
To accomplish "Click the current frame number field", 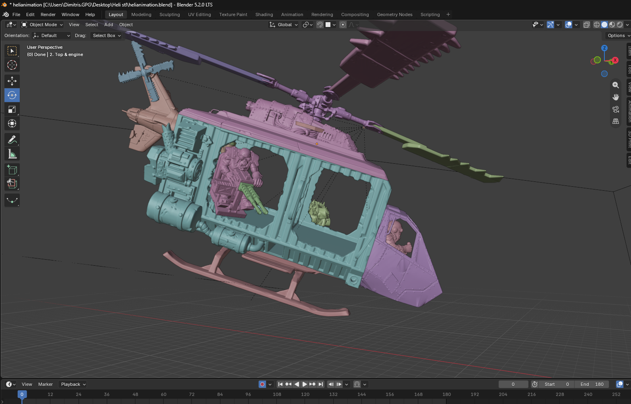I will pyautogui.click(x=513, y=384).
